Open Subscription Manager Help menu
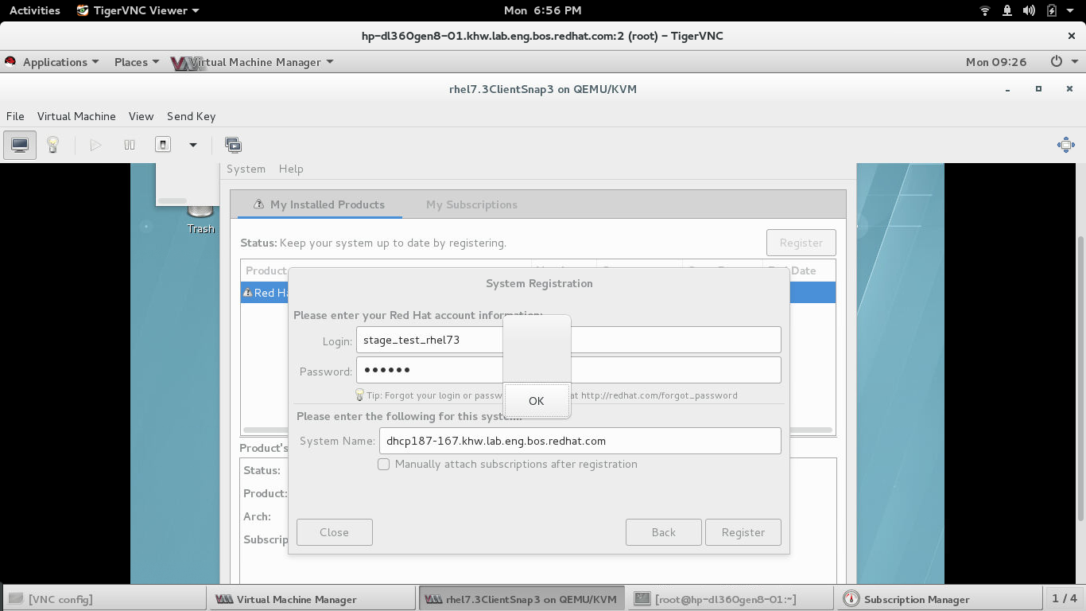 click(x=291, y=169)
